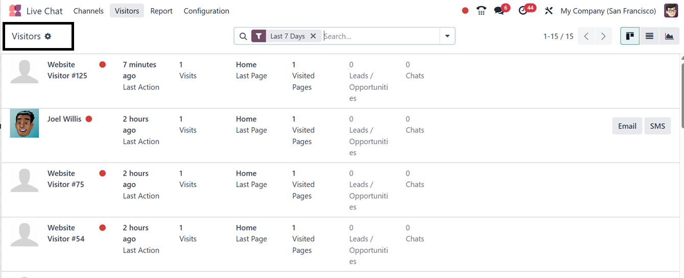Open the phone VoIP icon

click(481, 11)
